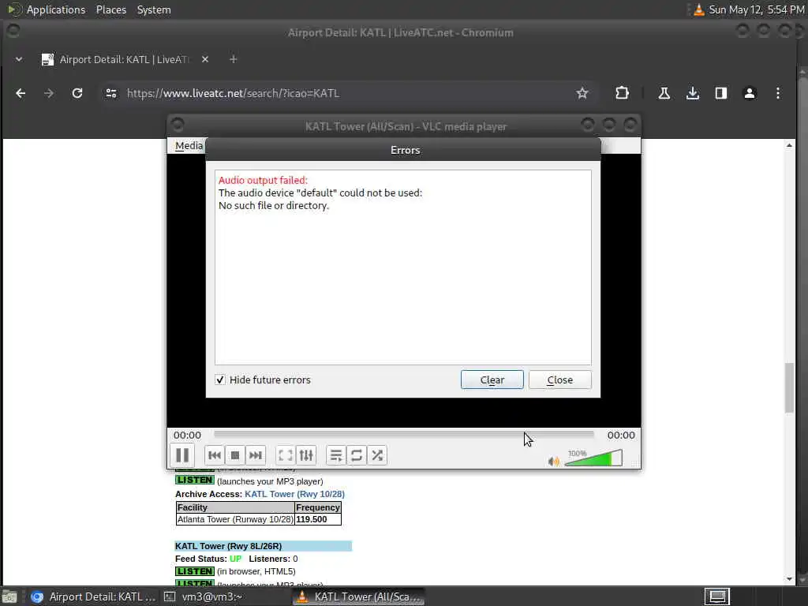Open Chrome Labs flask icon
Screen dimensions: 808x606
click(x=664, y=93)
